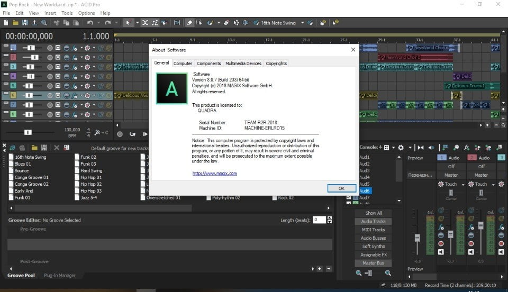The image size is (508, 292).
Task: Expand the dropdown next to track 1 gear
Action: coord(94,48)
